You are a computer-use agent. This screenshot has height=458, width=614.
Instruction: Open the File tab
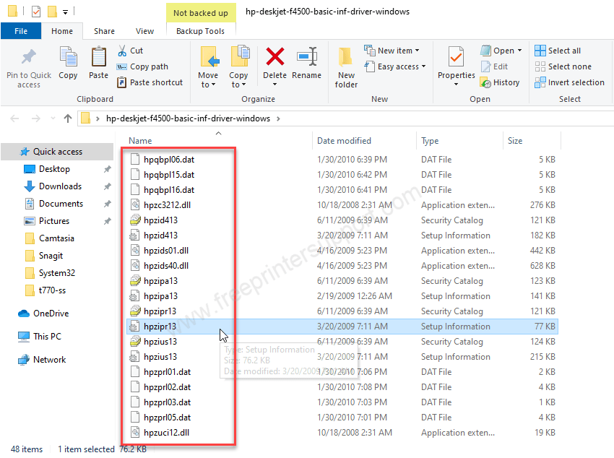click(21, 31)
